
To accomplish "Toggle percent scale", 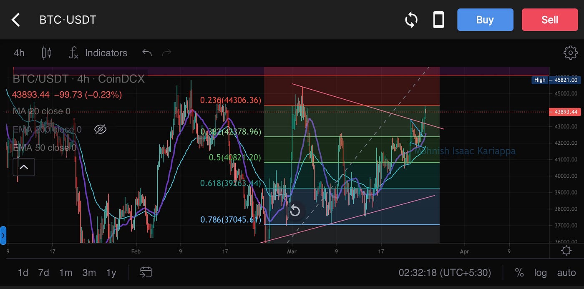I will click(519, 273).
